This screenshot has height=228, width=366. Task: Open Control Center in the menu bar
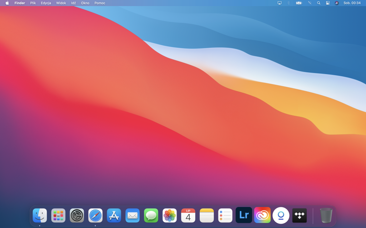[328, 3]
